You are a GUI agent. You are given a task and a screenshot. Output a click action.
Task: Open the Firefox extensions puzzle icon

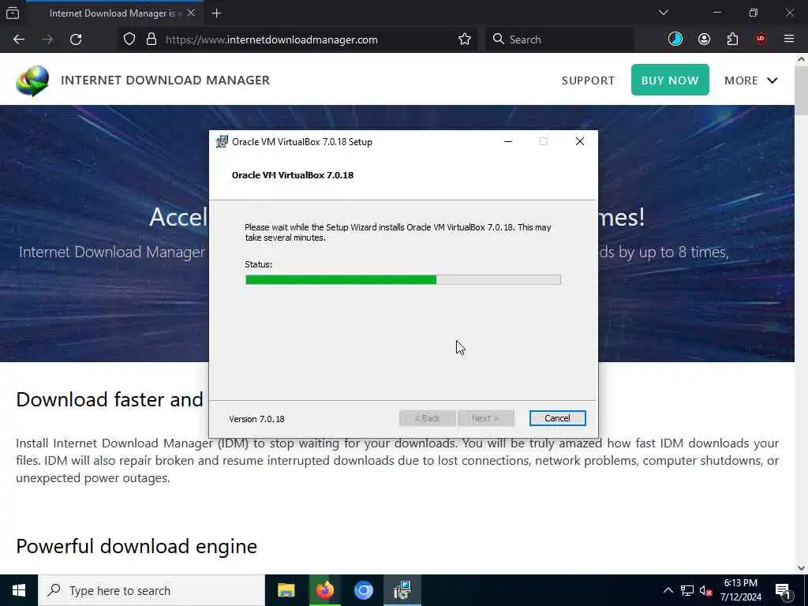tap(732, 39)
